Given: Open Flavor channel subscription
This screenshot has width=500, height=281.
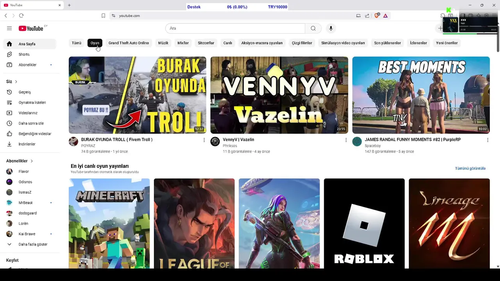Looking at the screenshot, I should coord(30,171).
